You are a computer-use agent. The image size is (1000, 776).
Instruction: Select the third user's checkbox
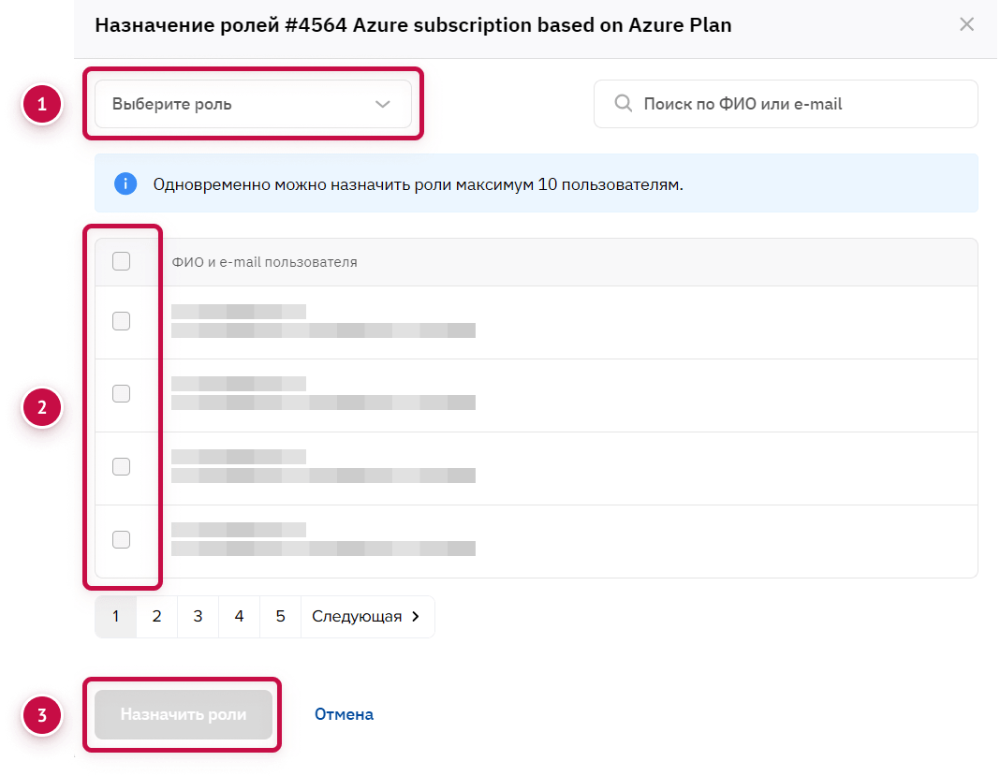coord(122,467)
